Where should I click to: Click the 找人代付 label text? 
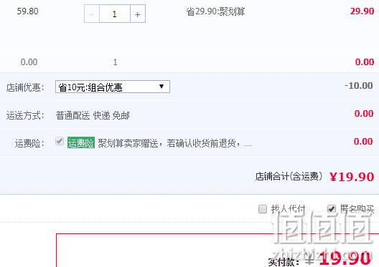(x=288, y=209)
